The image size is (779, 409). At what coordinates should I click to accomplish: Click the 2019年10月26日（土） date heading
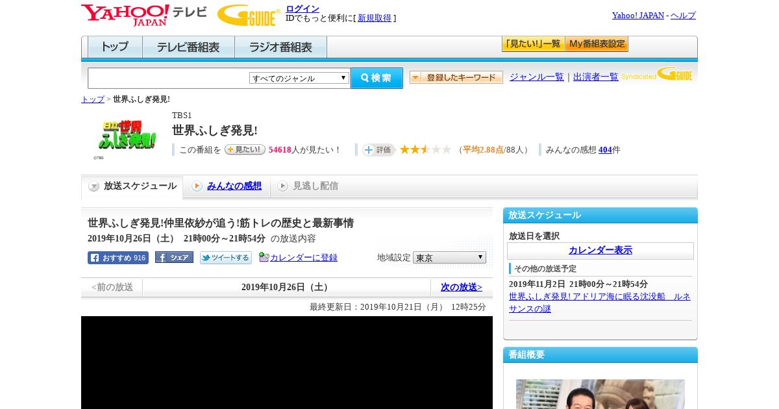coord(286,287)
